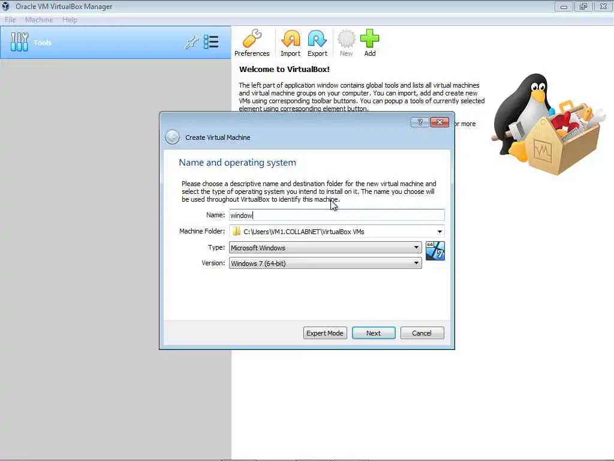The height and width of the screenshot is (461, 614).
Task: Click the pin icon beside Tools
Action: (191, 42)
